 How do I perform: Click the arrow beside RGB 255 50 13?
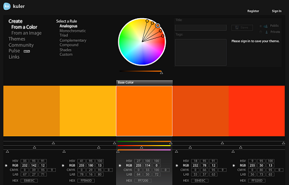click(x=234, y=165)
